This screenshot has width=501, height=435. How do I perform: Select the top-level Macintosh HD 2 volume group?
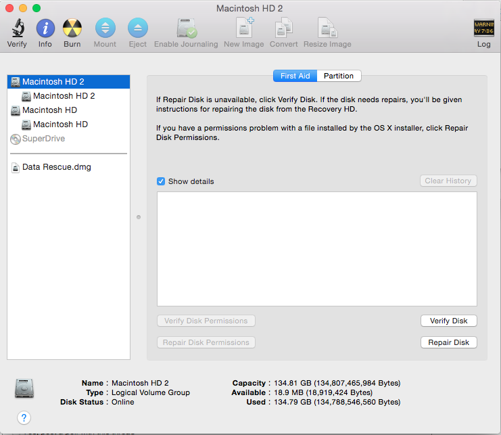(x=68, y=82)
